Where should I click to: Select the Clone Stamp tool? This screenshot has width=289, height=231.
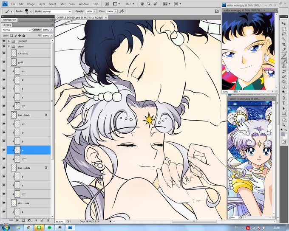(283, 66)
